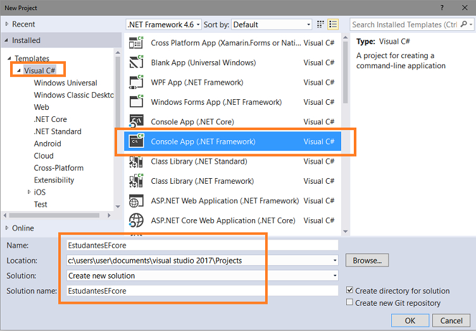
Task: Close the New Project dialog
Action: [x=465, y=8]
